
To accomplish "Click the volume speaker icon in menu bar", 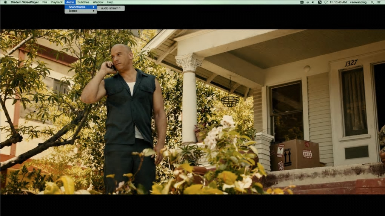I will [x=313, y=2].
